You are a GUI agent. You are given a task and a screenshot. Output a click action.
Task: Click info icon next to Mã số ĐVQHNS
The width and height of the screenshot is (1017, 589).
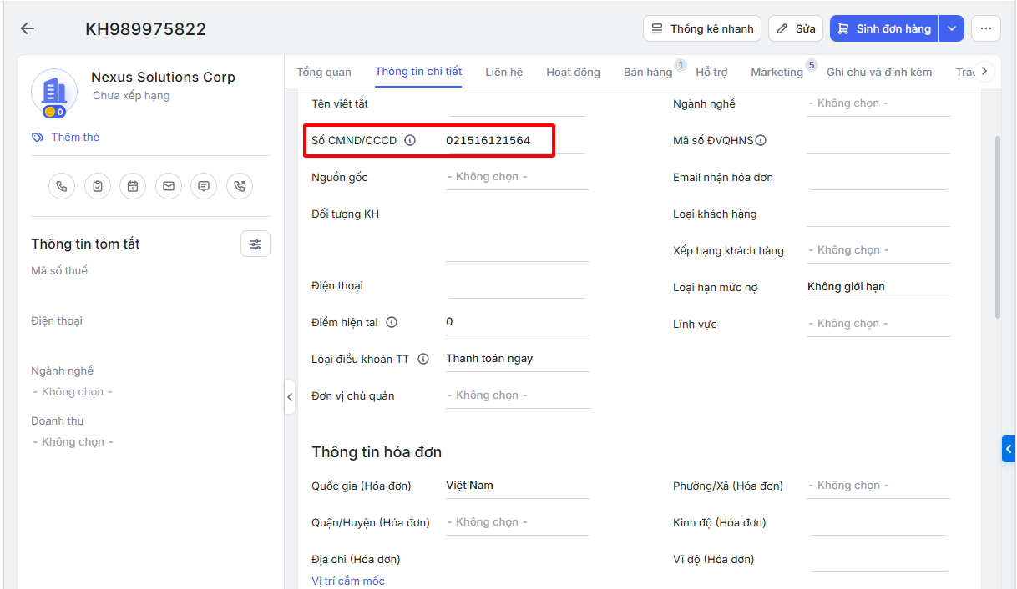(x=761, y=141)
